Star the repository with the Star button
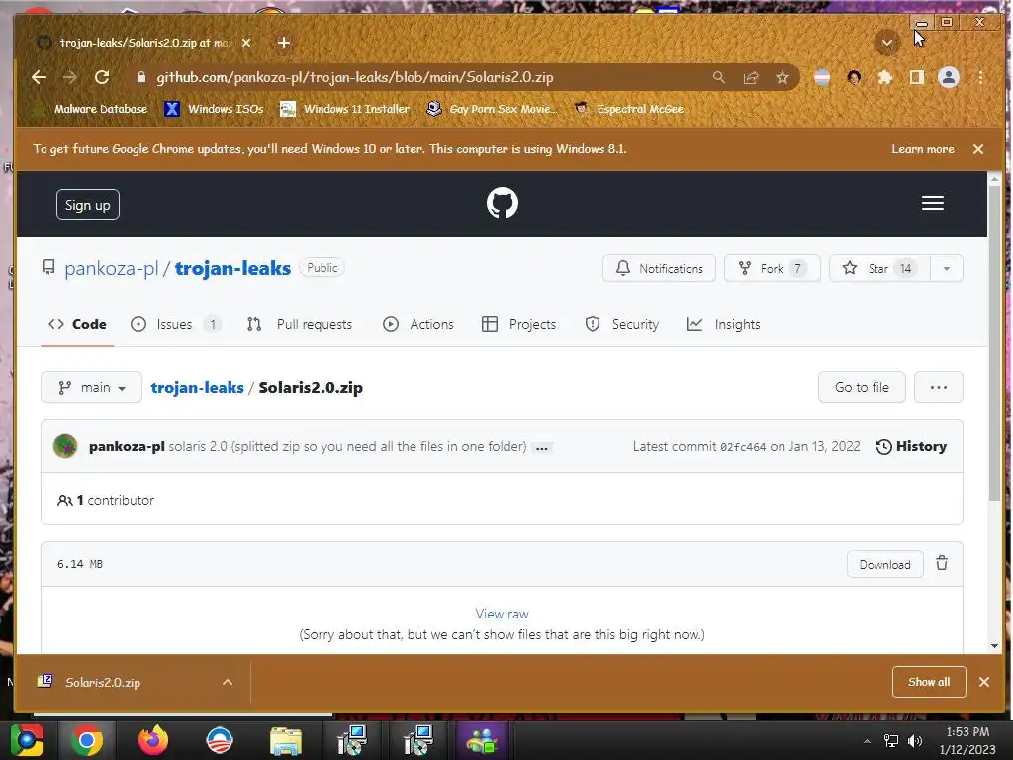 pyautogui.click(x=879, y=268)
